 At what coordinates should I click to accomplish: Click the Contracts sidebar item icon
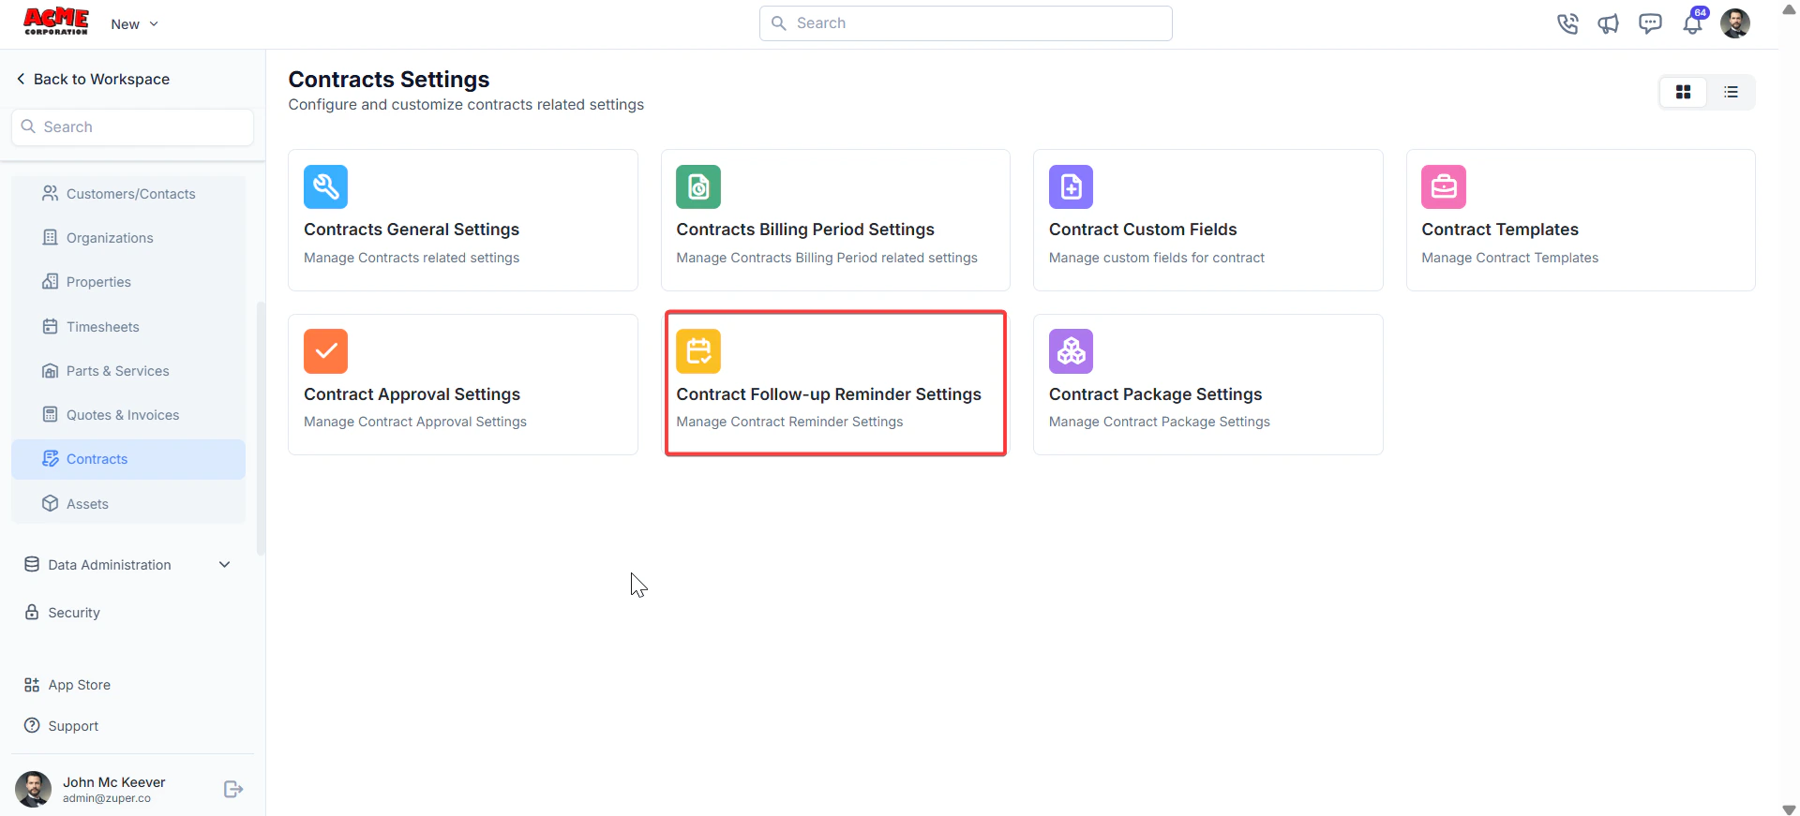(51, 458)
